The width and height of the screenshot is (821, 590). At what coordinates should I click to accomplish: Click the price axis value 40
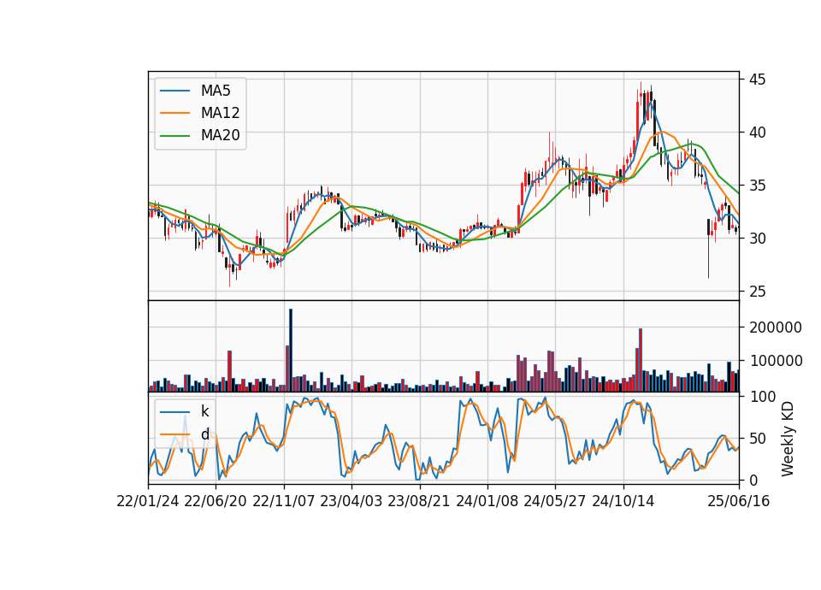(x=757, y=133)
